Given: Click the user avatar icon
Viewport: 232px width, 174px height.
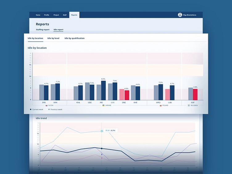Looking at the screenshot, I should point(180,15).
